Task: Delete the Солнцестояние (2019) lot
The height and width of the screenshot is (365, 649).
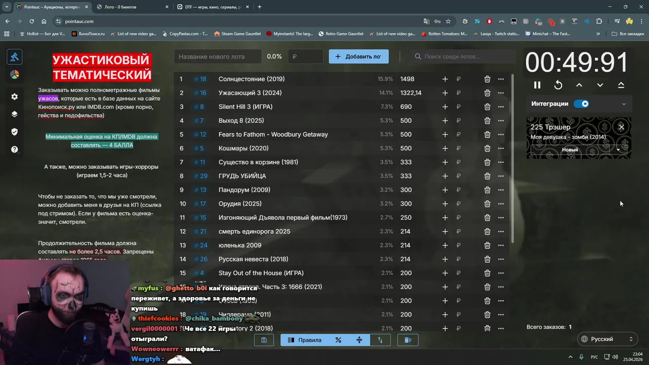Action: (x=487, y=79)
